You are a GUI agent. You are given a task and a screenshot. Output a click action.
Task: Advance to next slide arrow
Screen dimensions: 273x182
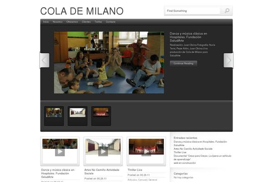[228, 60]
